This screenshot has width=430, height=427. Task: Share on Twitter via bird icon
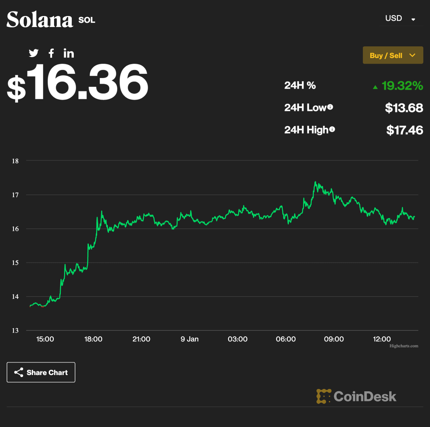point(33,53)
